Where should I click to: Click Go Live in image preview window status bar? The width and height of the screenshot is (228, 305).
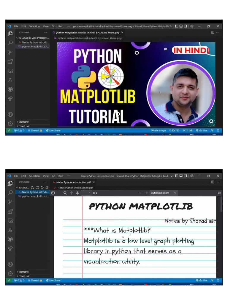coord(202,130)
